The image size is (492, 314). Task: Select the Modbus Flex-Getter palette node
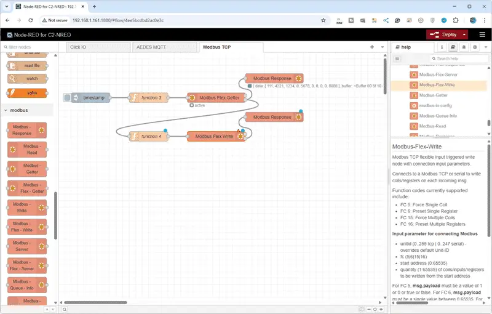point(27,188)
